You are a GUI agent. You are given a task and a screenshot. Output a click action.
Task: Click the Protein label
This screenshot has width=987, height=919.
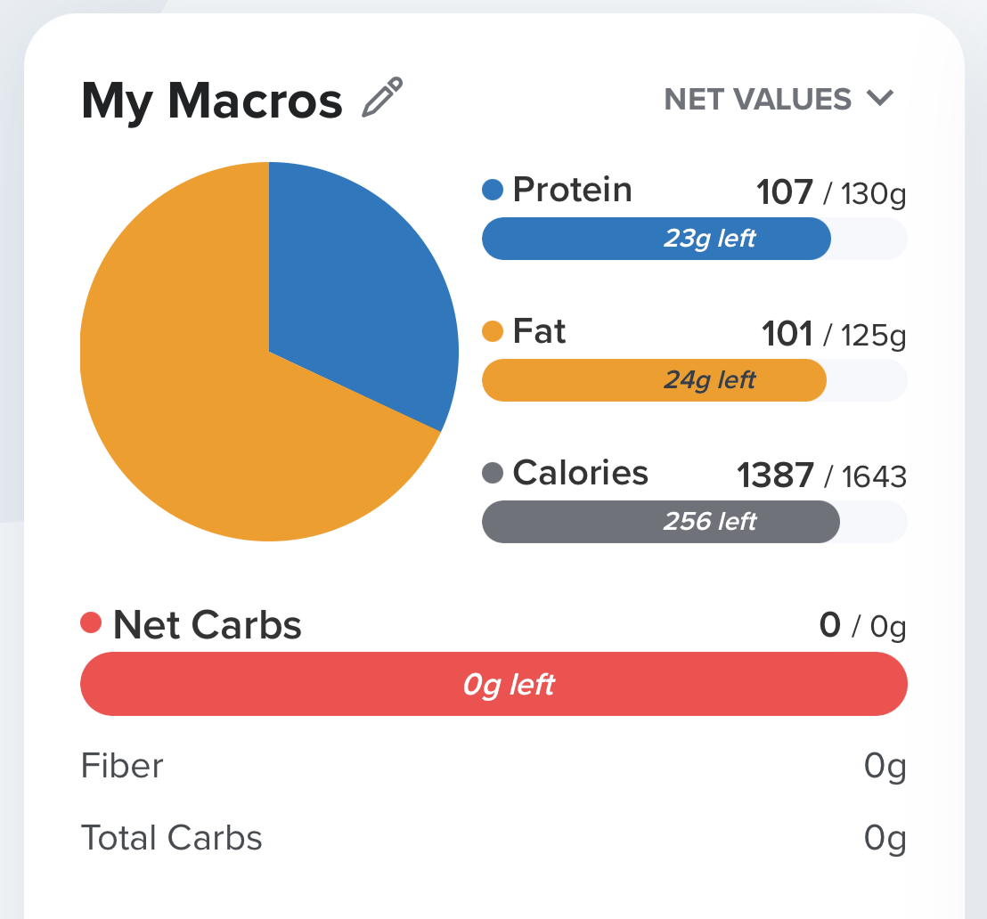(x=572, y=190)
